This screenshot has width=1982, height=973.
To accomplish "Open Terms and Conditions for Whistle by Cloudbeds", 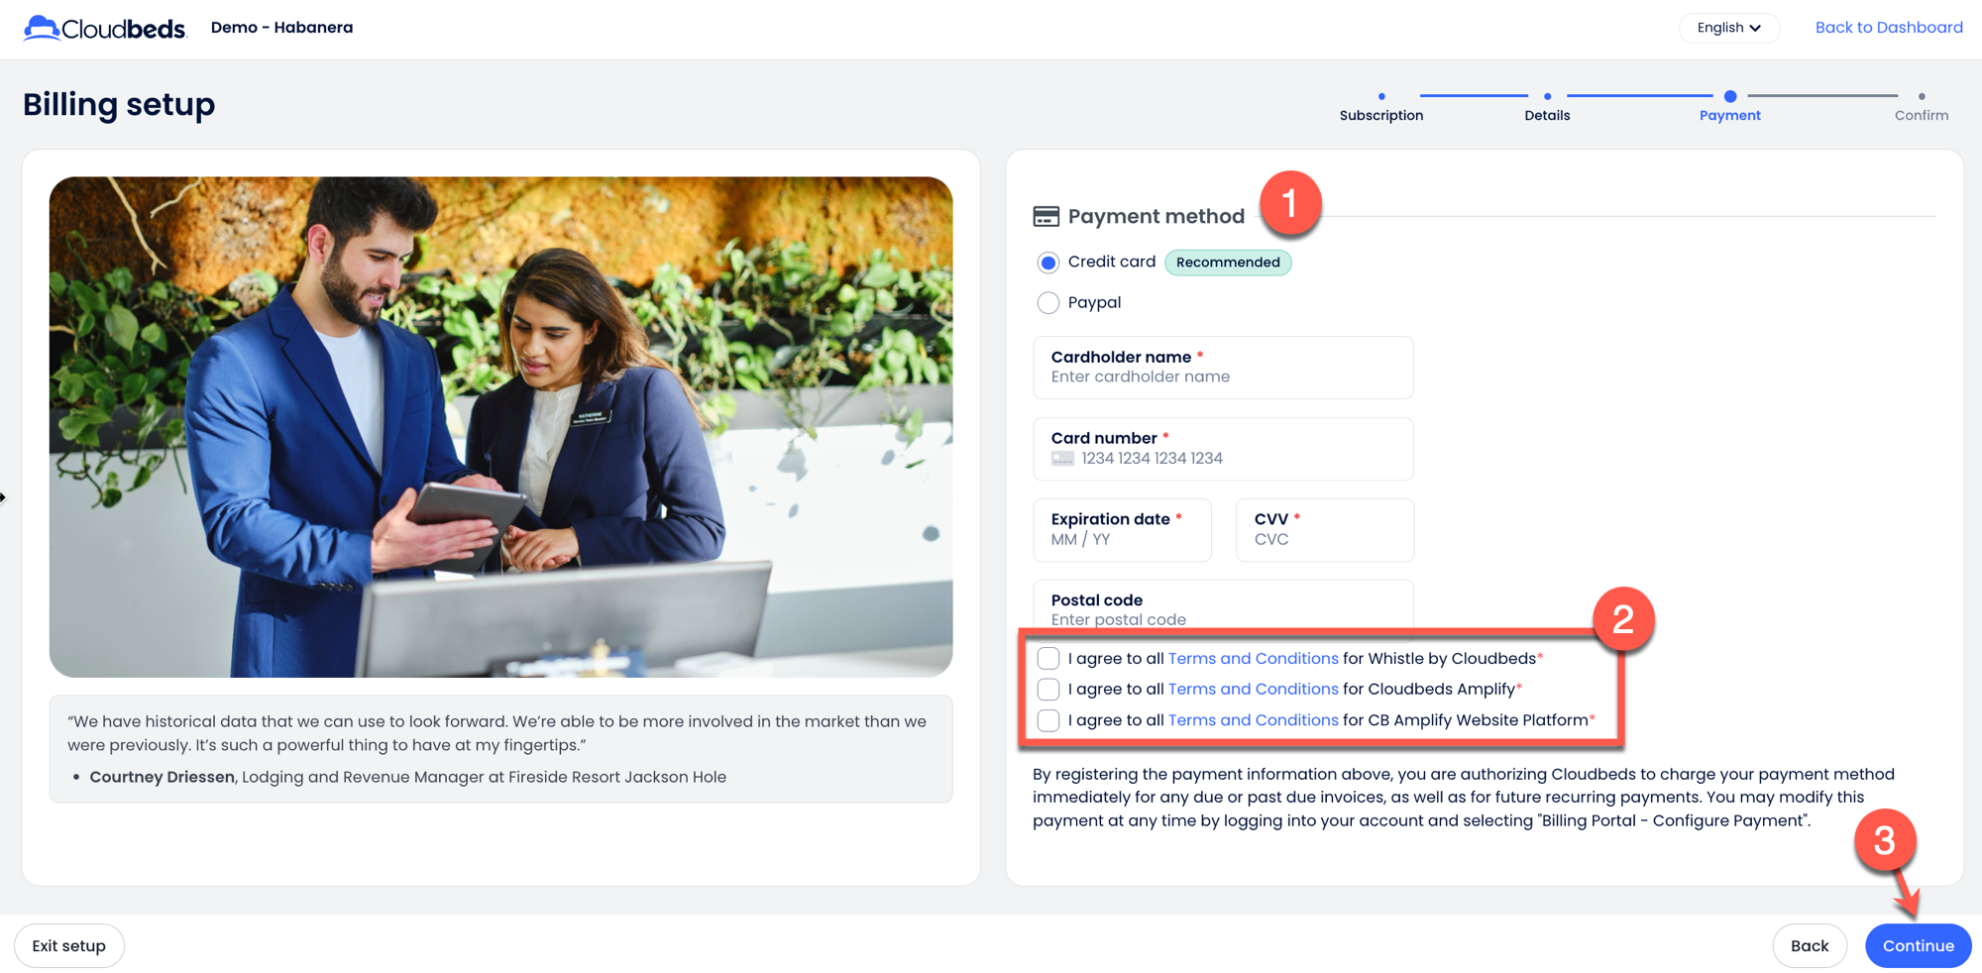I will pyautogui.click(x=1253, y=659).
